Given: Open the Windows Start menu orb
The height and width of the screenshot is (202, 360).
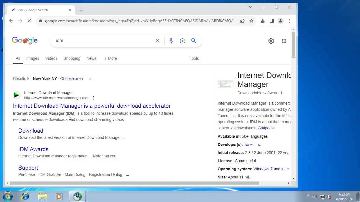Looking at the screenshot, I should (8, 196).
